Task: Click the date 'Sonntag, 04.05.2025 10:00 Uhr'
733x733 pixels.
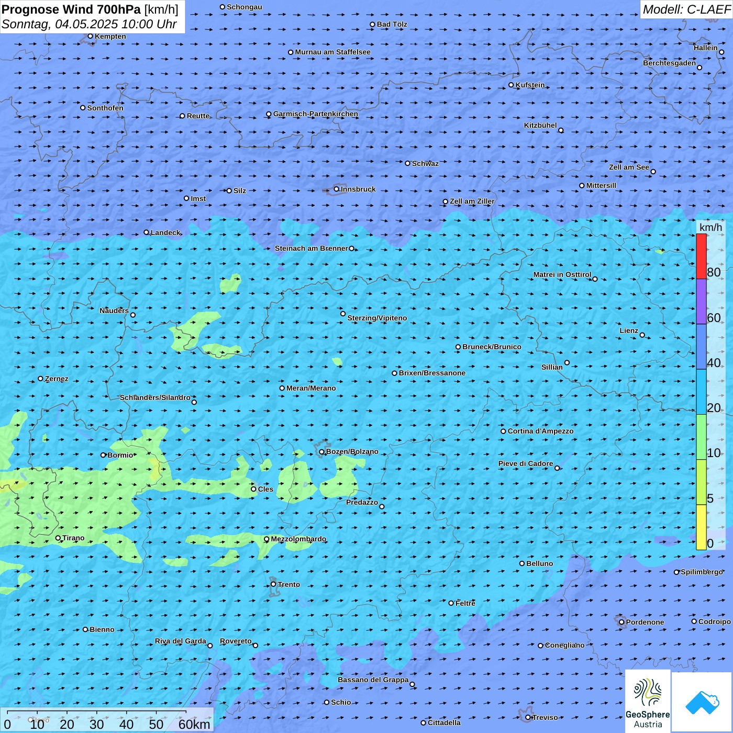Action: pyautogui.click(x=90, y=24)
